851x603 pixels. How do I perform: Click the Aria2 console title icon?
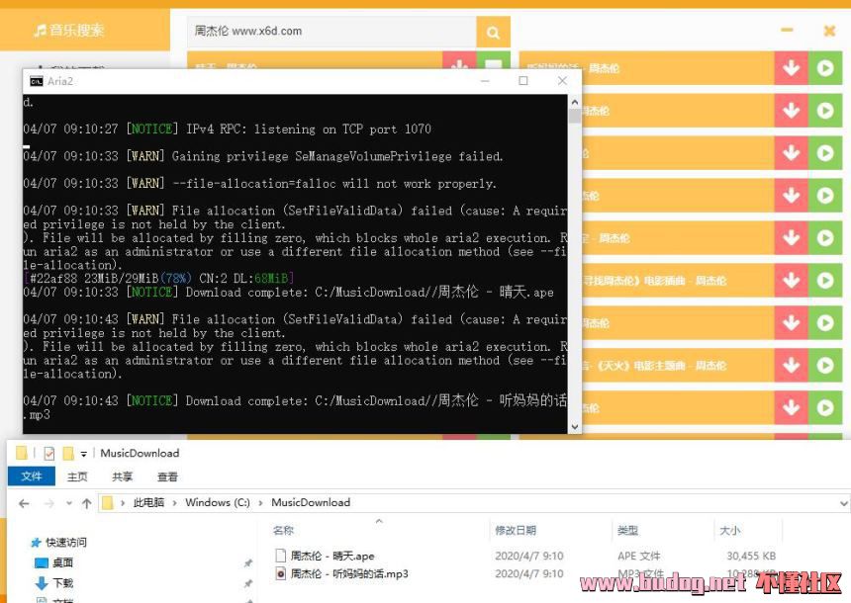point(37,81)
